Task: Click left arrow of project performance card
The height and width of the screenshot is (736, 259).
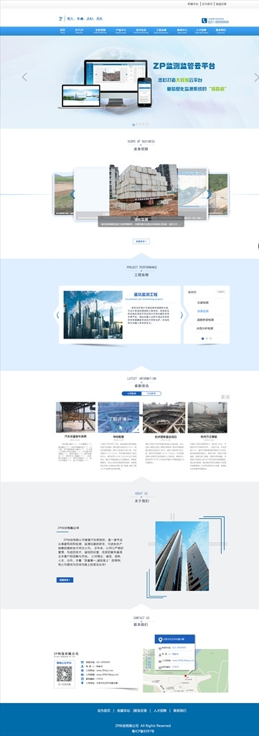Action: [x=57, y=315]
